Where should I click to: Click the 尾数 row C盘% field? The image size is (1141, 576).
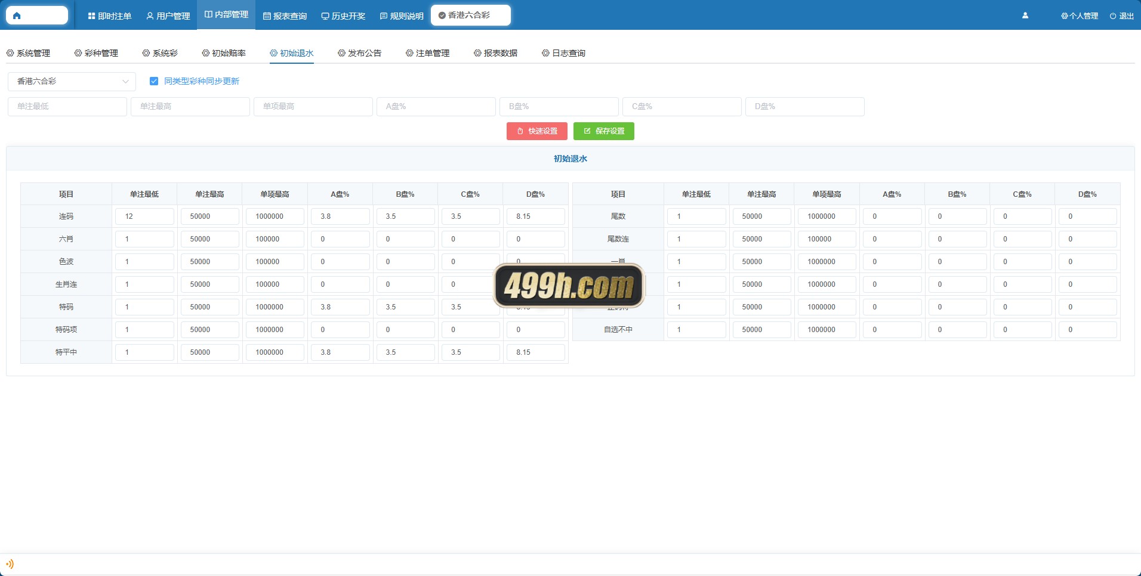point(1023,216)
